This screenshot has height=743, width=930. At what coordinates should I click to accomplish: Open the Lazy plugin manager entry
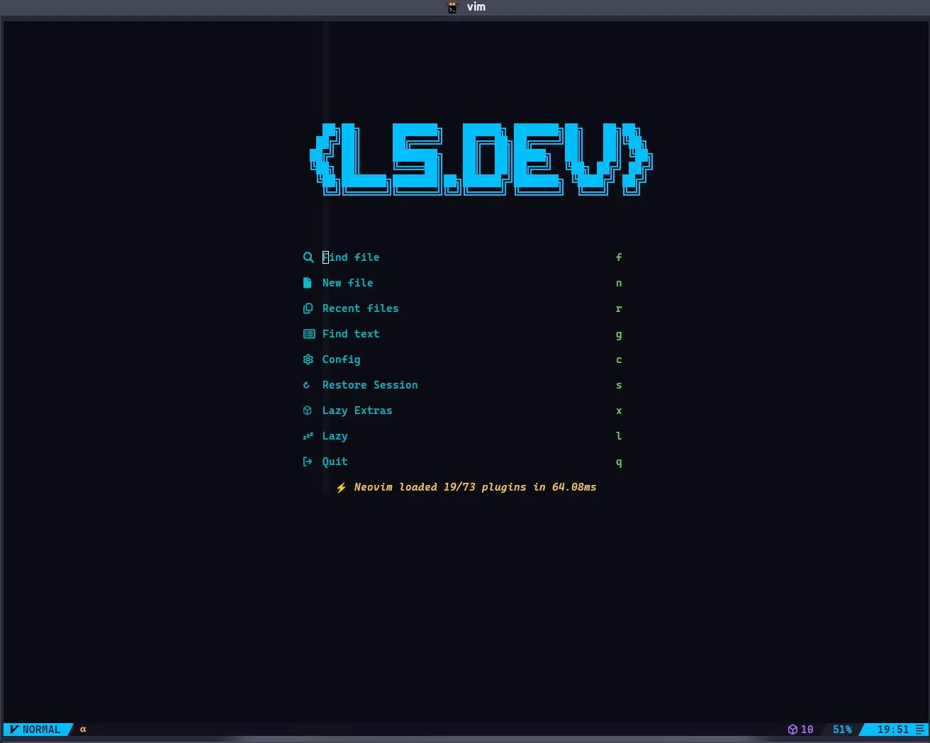(x=462, y=436)
